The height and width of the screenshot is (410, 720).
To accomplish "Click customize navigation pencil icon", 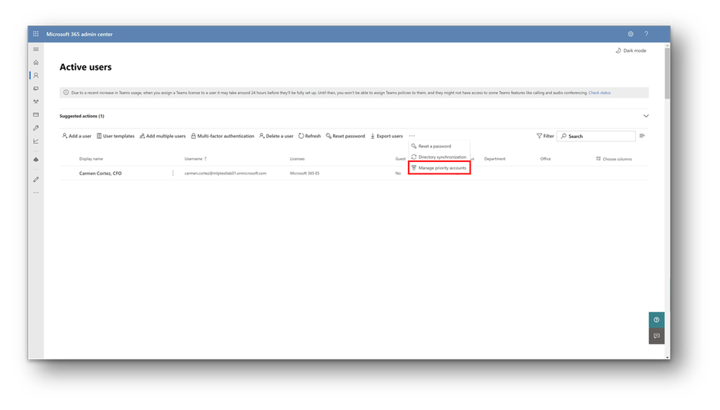I will [36, 180].
